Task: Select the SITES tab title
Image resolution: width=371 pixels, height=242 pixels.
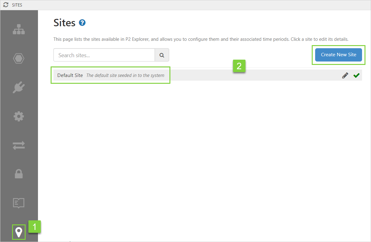Action: [17, 5]
